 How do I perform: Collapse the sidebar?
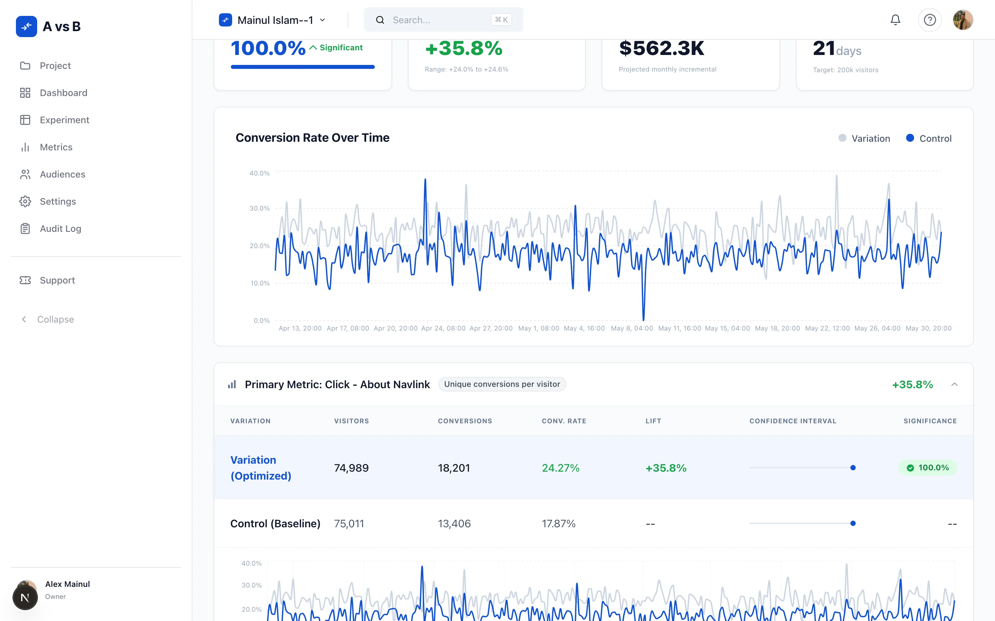[x=47, y=320]
